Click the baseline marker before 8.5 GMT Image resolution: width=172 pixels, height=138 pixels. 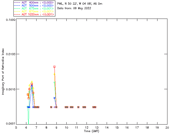coord(51,107)
